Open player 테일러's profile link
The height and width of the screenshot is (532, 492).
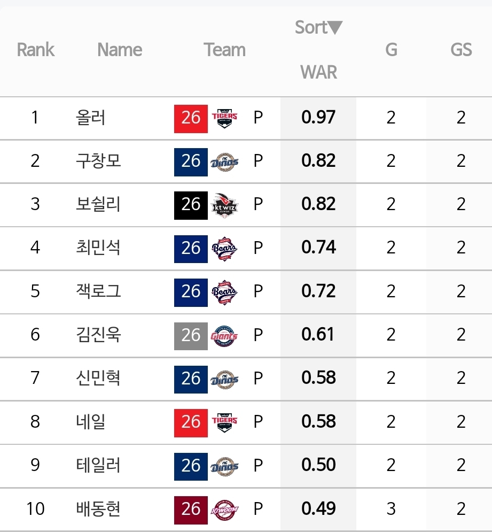pos(98,465)
